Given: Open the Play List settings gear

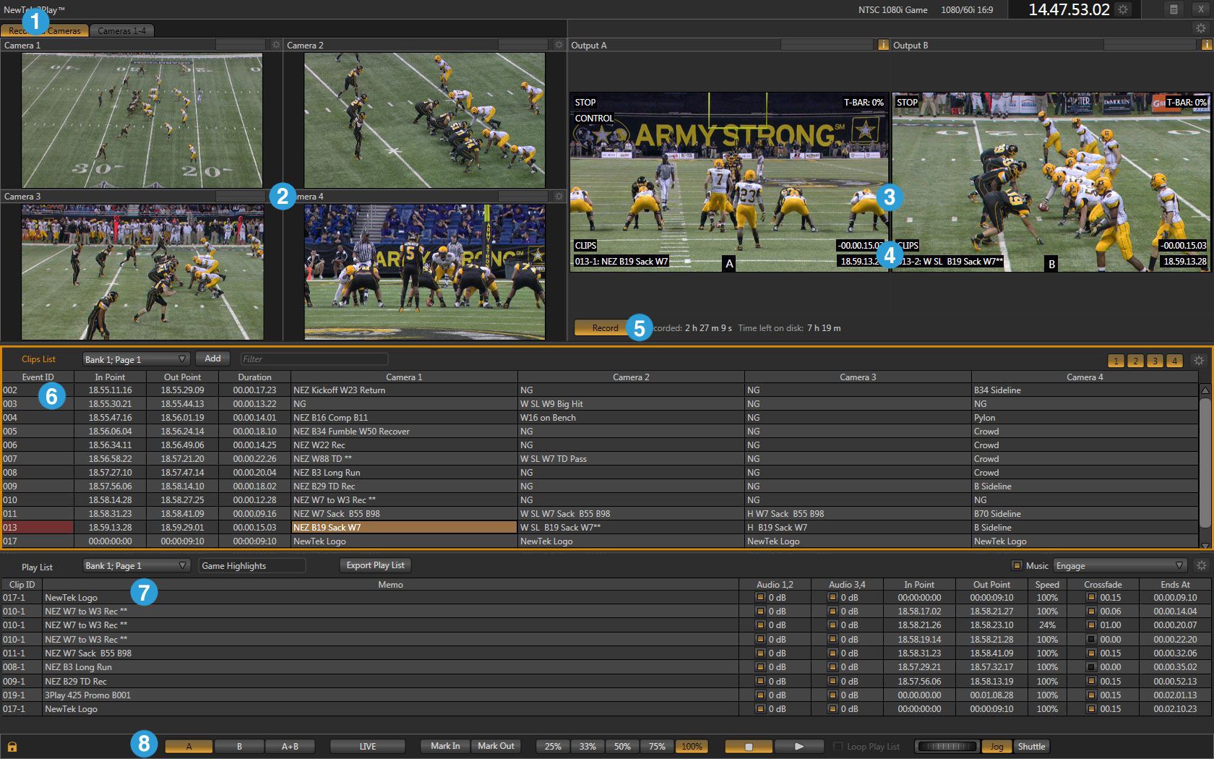Looking at the screenshot, I should pyautogui.click(x=1202, y=565).
